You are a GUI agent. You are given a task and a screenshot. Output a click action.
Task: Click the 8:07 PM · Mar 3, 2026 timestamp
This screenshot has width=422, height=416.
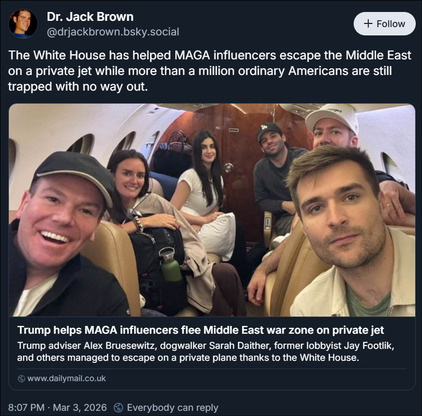pos(57,407)
